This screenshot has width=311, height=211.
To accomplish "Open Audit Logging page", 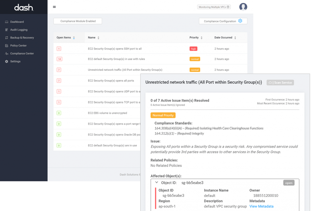I will tap(19, 30).
